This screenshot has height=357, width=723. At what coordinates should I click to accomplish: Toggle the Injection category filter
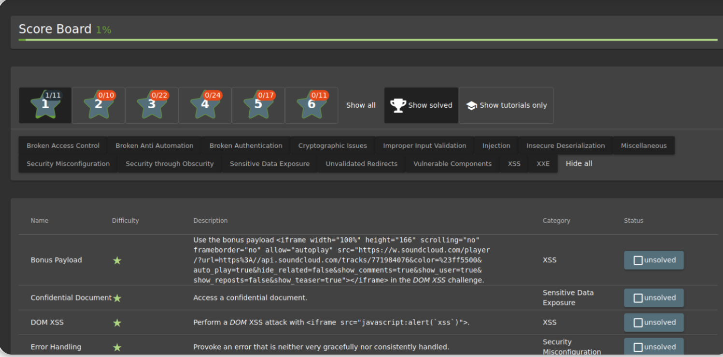pyautogui.click(x=496, y=145)
